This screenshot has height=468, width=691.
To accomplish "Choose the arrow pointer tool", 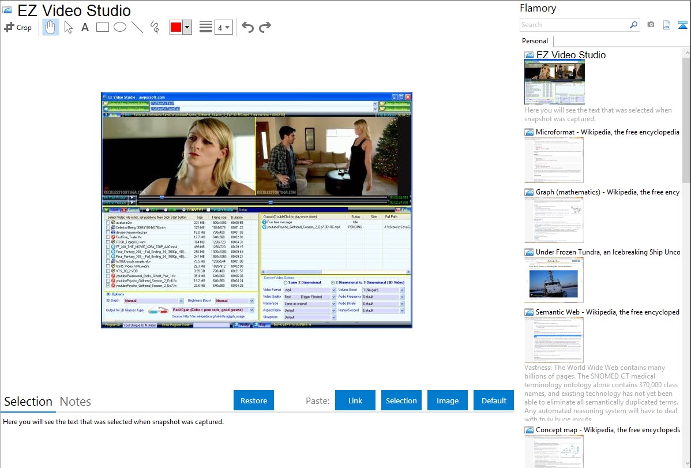I will 68,27.
